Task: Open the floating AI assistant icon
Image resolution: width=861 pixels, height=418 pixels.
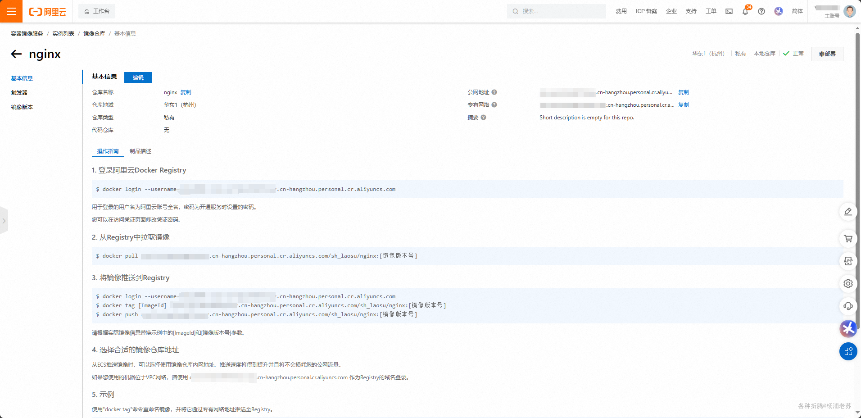Action: point(848,329)
